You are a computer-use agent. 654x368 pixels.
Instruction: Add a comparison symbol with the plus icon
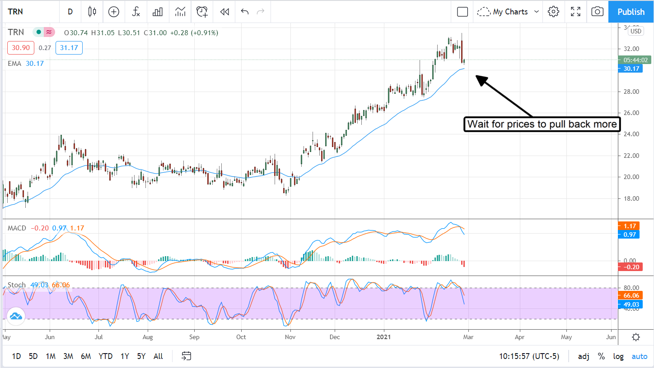point(113,12)
